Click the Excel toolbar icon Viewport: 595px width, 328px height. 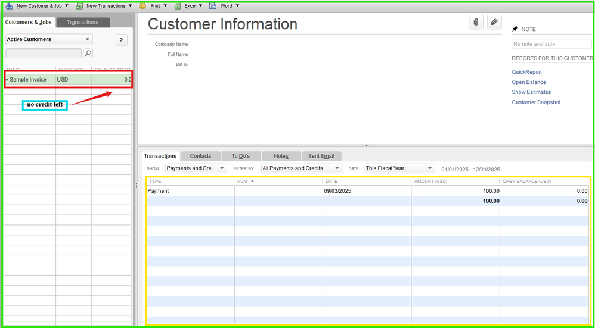click(178, 6)
